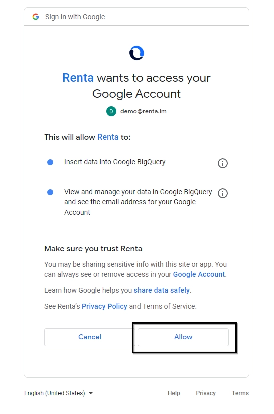Click the Renta link in the heading
This screenshot has width=274, height=414.
pyautogui.click(x=78, y=78)
